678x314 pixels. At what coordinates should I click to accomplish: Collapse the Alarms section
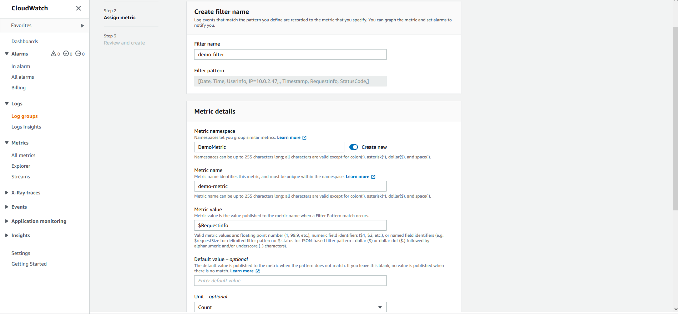(7, 54)
